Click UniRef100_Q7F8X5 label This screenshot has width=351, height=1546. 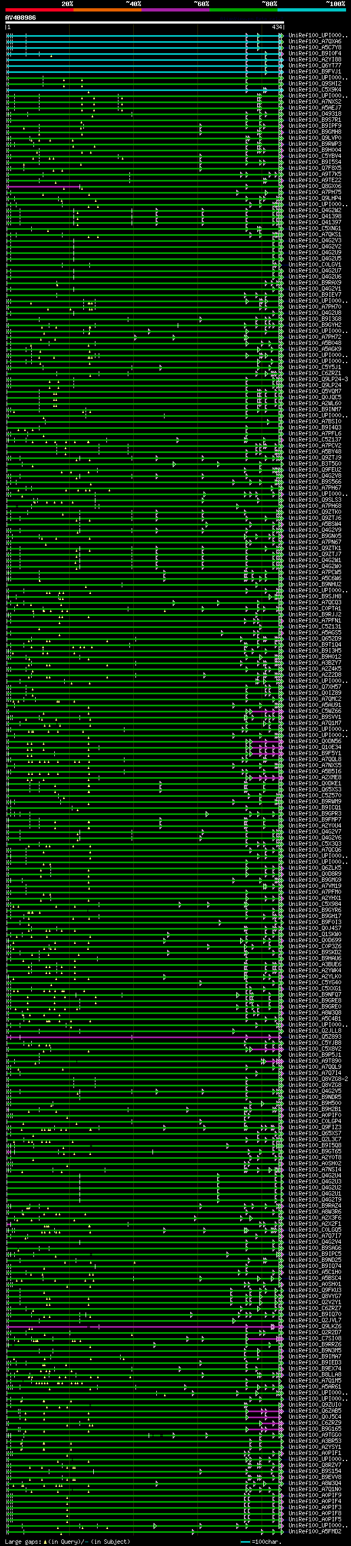315,168
